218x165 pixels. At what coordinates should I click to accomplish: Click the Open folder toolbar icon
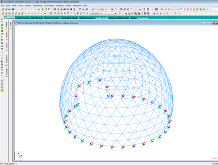(6, 9)
